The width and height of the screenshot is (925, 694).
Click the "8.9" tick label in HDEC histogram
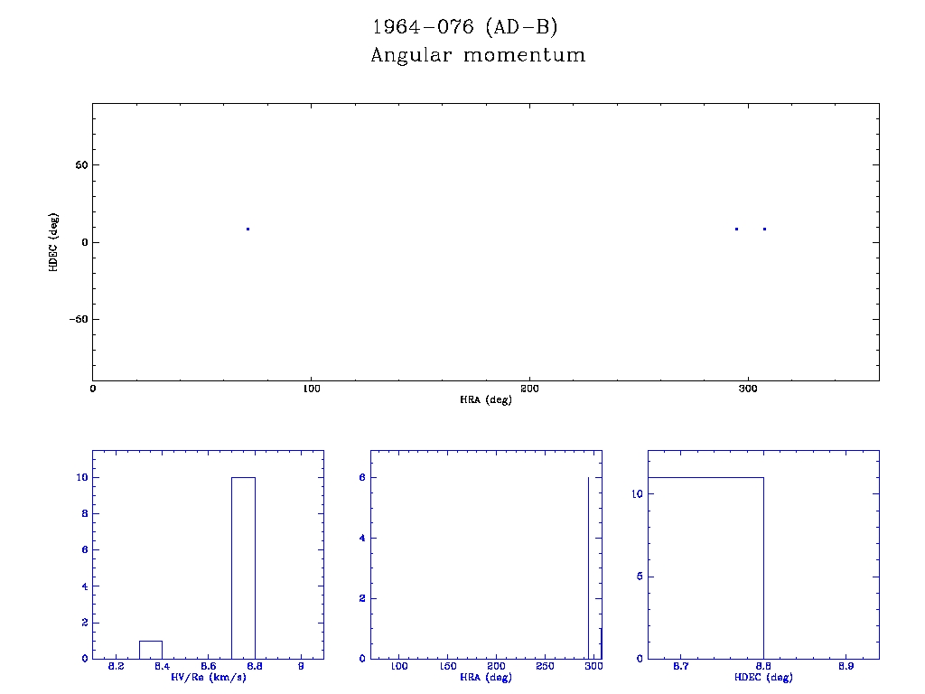(846, 667)
